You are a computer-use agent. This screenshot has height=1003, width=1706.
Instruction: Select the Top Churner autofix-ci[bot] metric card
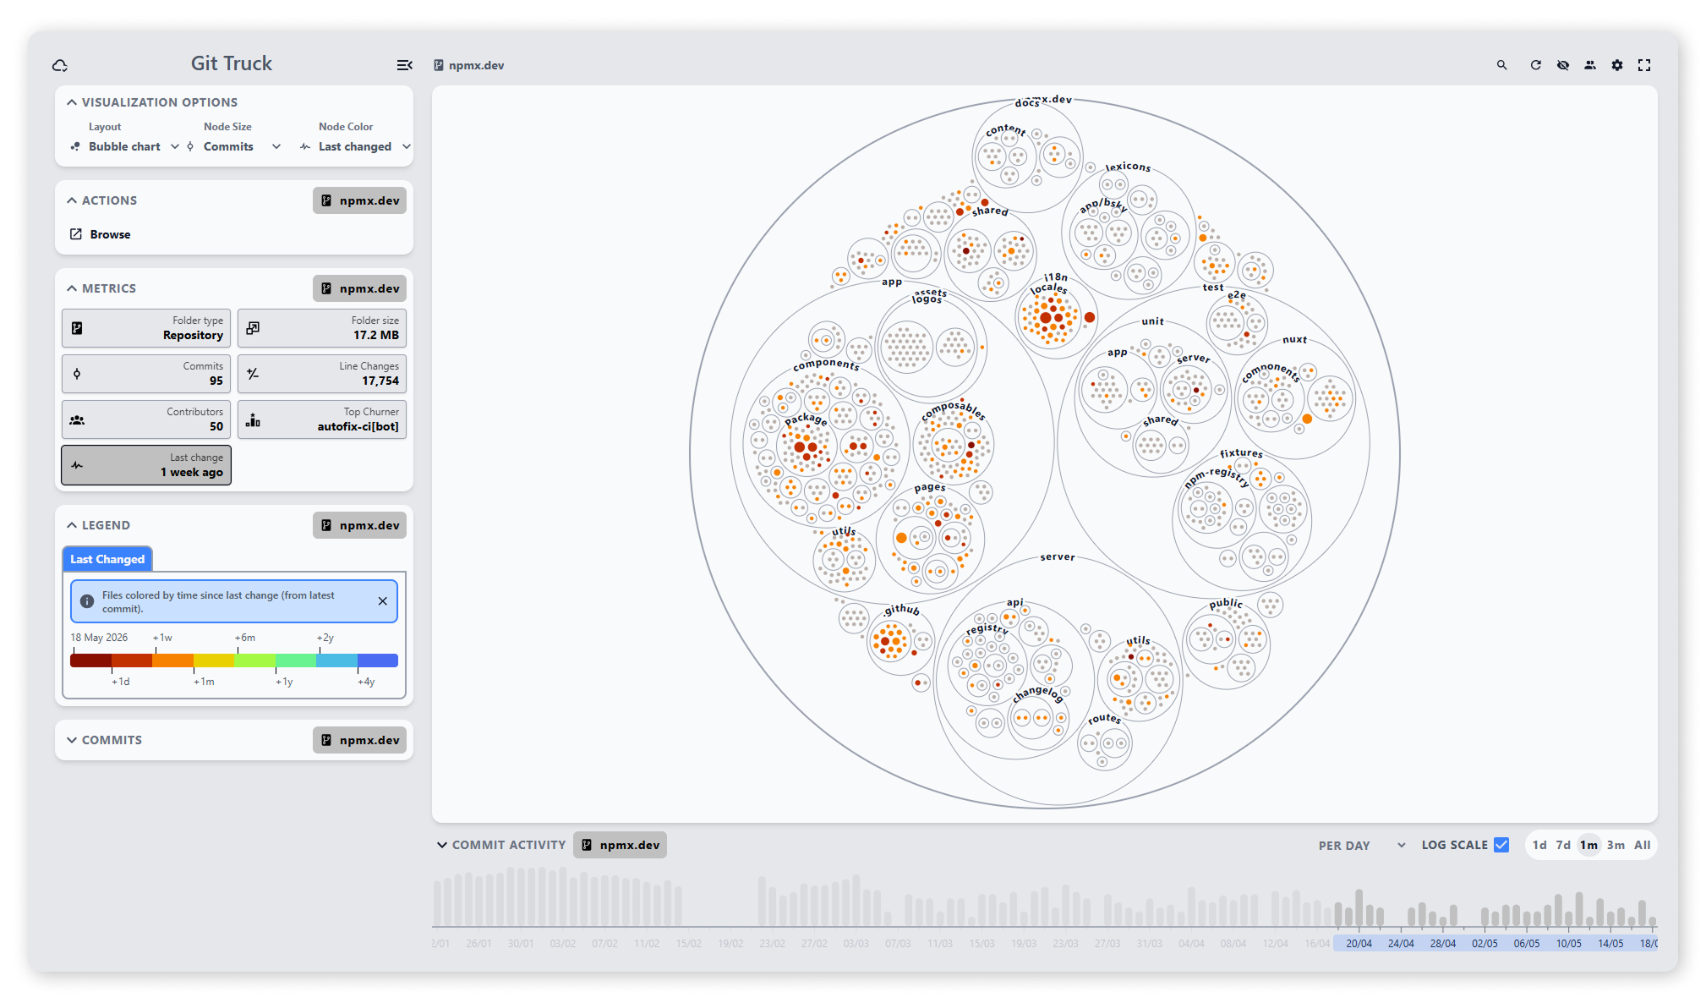pos(322,419)
